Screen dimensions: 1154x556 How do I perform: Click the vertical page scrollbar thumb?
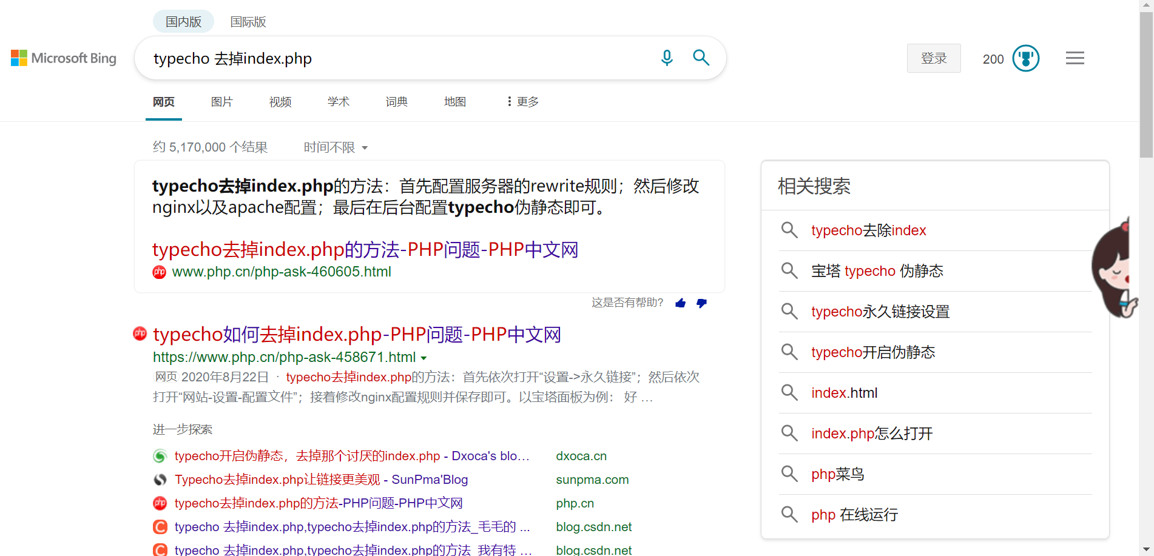pyautogui.click(x=1146, y=85)
